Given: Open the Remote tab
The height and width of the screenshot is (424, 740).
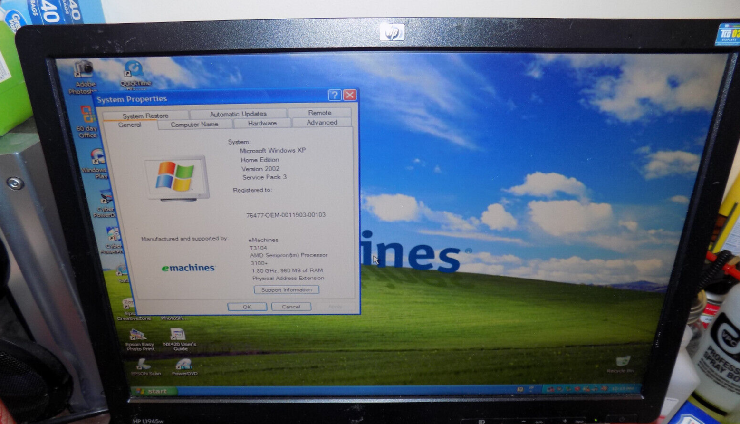Looking at the screenshot, I should (x=319, y=113).
